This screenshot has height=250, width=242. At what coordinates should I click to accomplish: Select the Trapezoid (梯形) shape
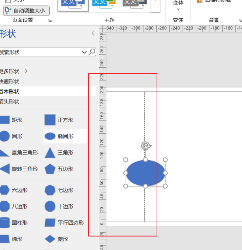pos(11,239)
